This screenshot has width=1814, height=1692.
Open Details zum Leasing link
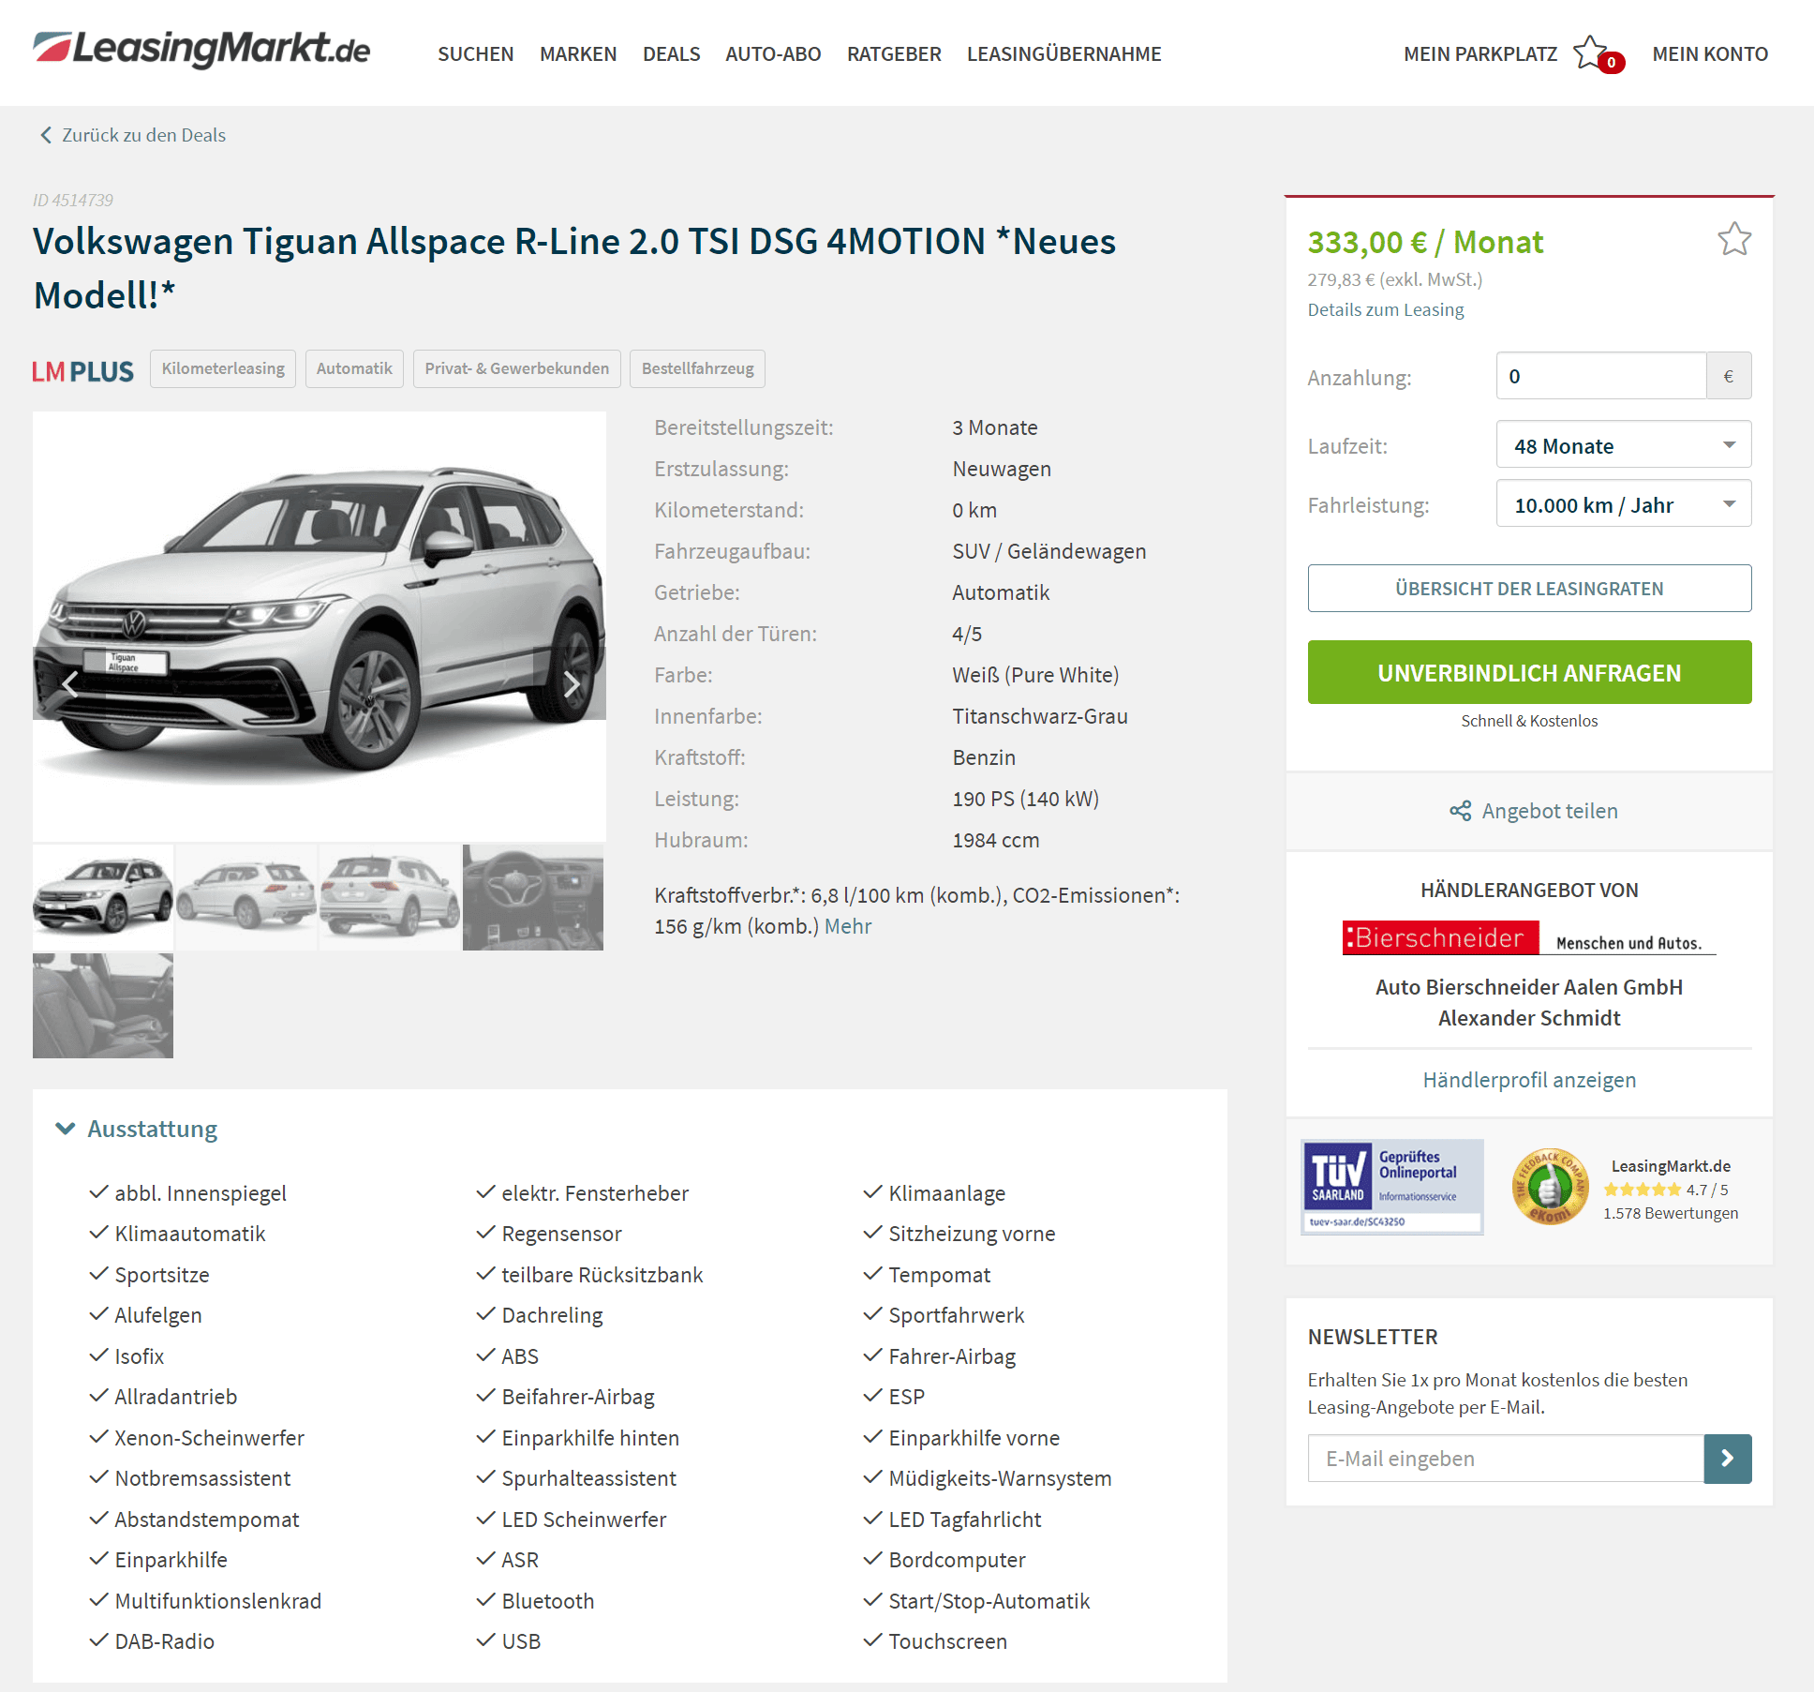pos(1386,309)
